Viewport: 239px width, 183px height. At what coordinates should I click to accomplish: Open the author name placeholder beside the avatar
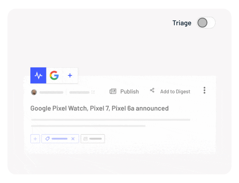point(51,92)
